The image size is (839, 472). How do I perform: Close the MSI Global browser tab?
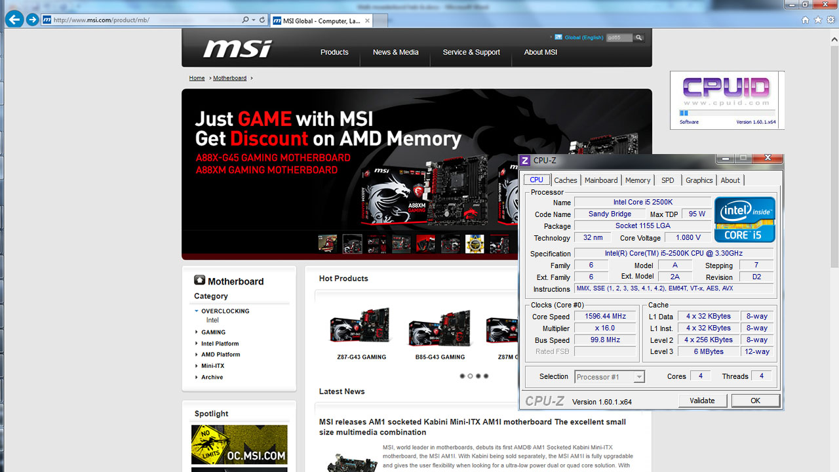pos(368,20)
